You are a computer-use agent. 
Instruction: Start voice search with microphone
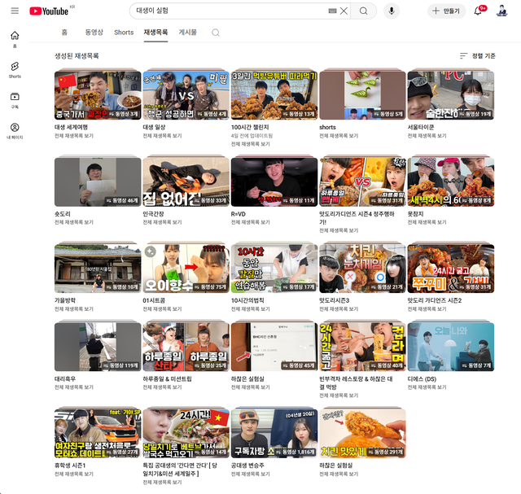[392, 11]
